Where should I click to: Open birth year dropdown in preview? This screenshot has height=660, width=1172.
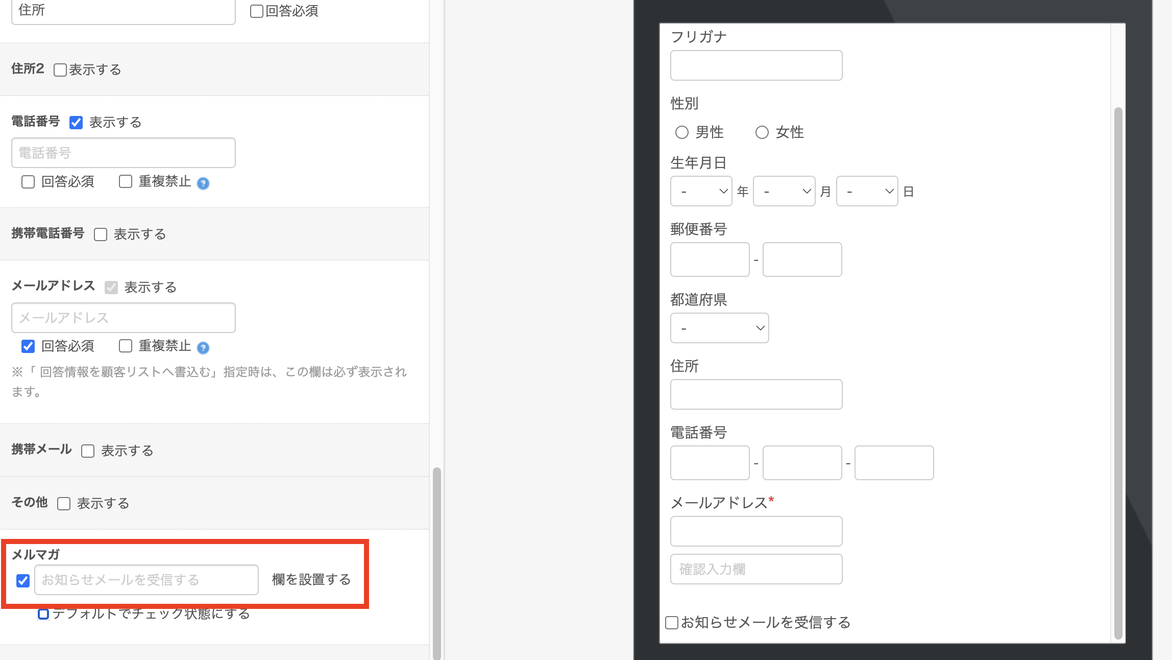tap(701, 192)
